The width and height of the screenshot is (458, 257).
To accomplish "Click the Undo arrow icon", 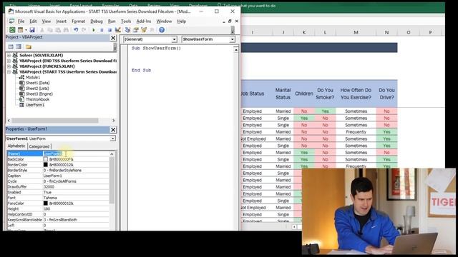I will click(x=76, y=30).
